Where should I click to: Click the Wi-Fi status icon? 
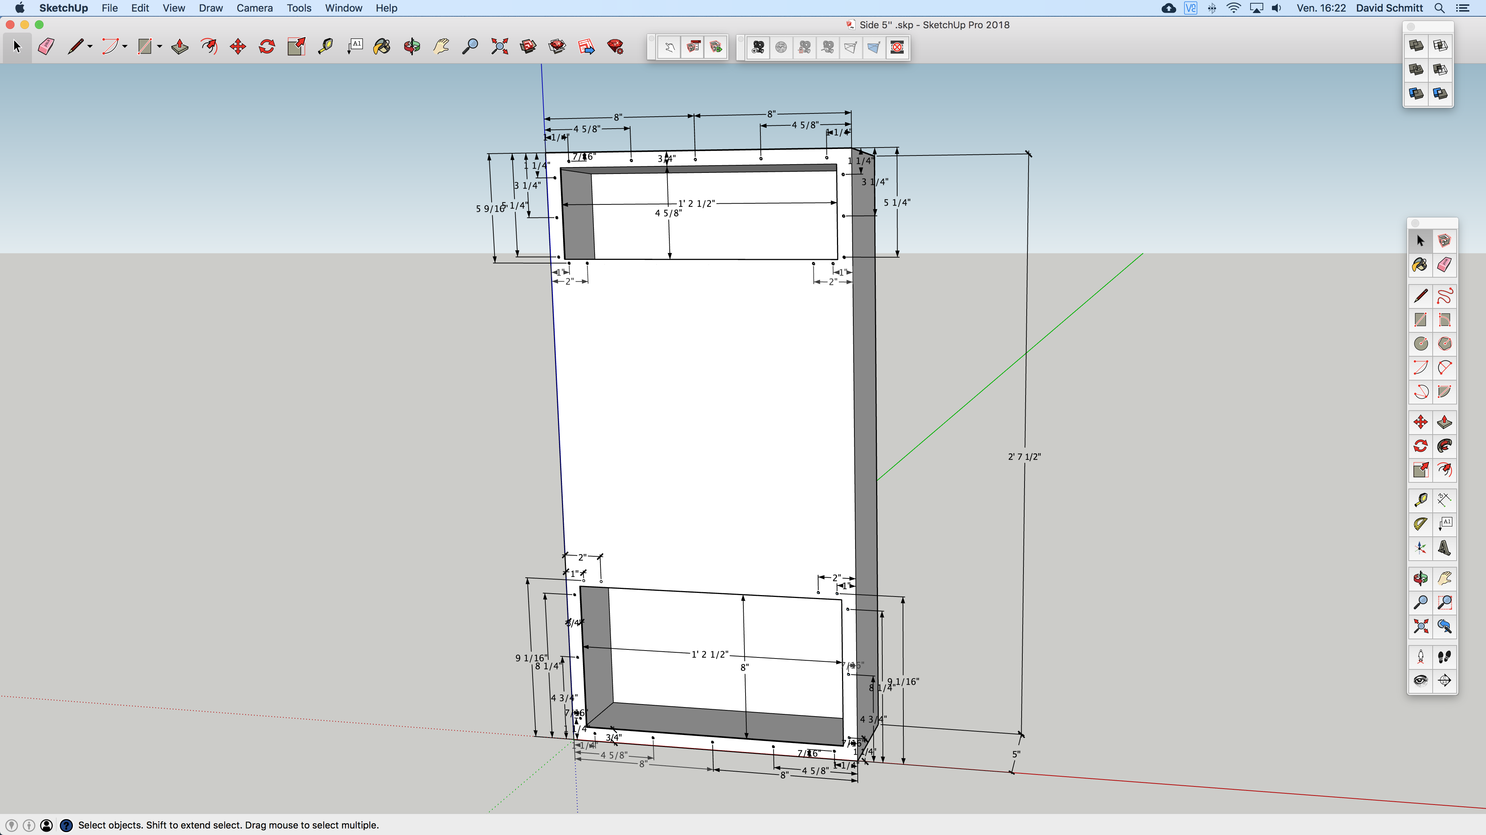point(1233,8)
